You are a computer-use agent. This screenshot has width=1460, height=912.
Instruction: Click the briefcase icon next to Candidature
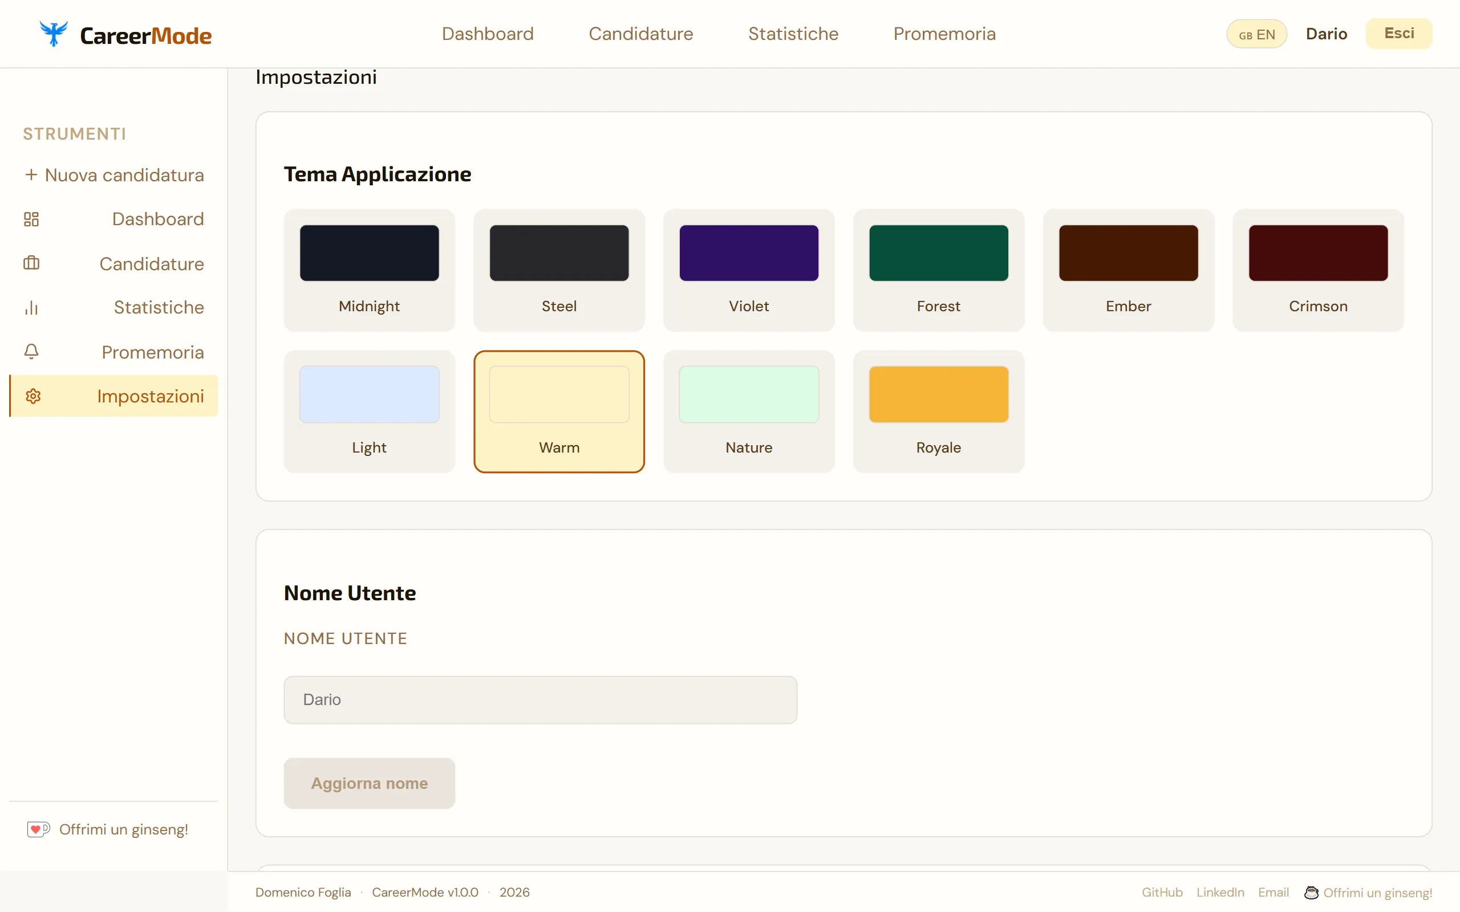31,263
